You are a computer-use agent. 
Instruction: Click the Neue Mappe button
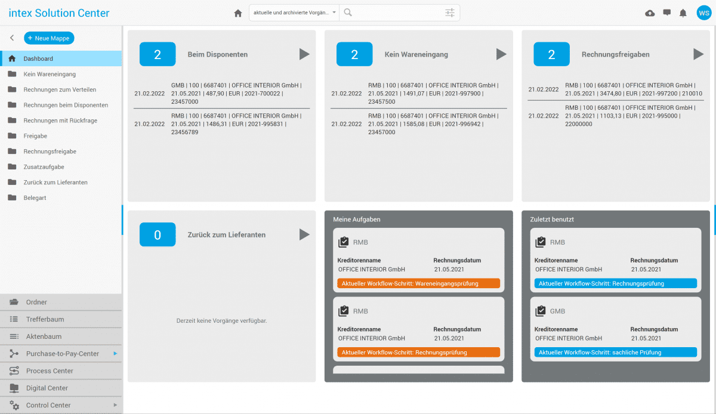49,38
